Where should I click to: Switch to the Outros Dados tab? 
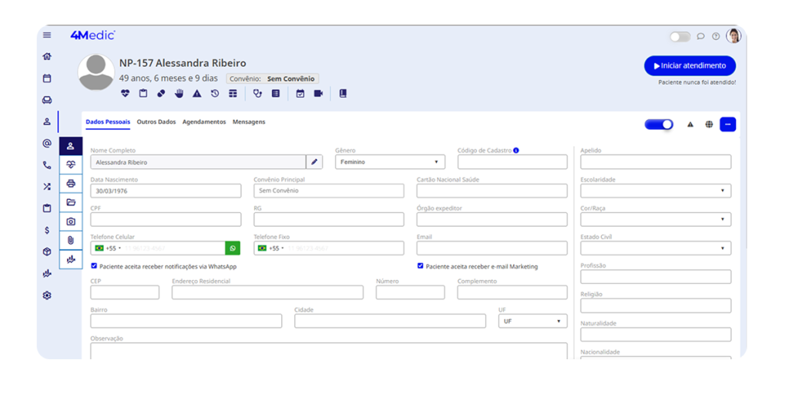[x=156, y=122]
